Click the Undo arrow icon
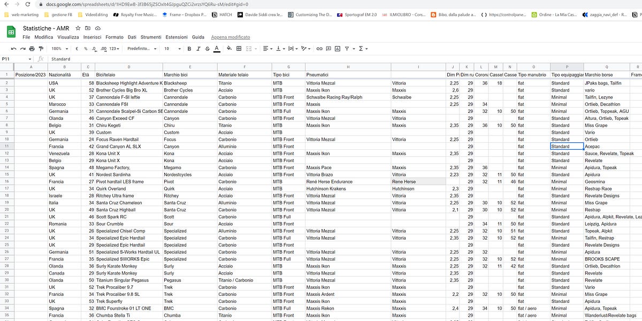Screen dimensions: 642x321 pyautogui.click(x=13, y=49)
